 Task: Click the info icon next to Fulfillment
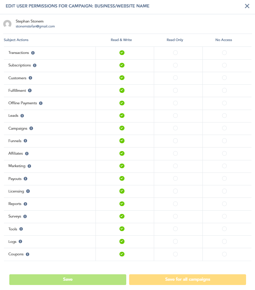30,90
